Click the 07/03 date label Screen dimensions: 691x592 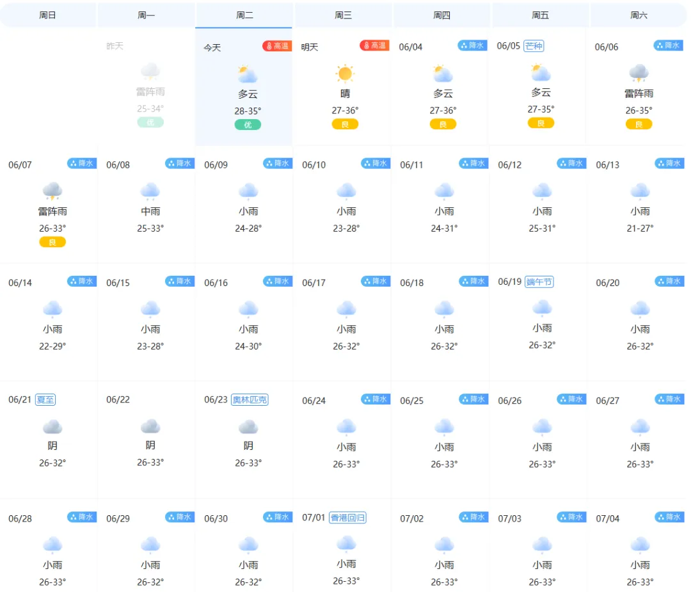[509, 519]
